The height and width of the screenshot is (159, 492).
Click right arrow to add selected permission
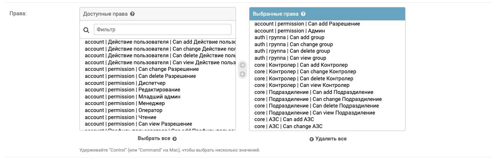pyautogui.click(x=242, y=65)
